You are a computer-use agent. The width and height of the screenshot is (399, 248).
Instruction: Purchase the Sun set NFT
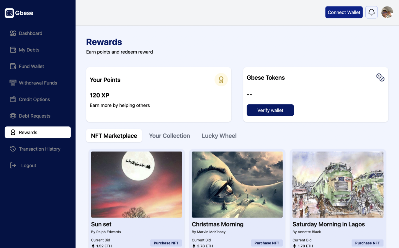tap(166, 243)
